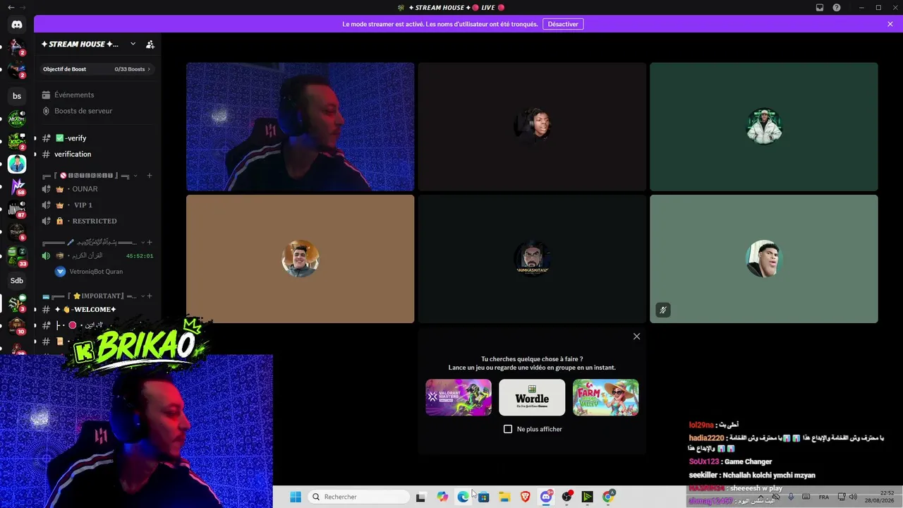Check the 'Ne plus afficher' checkbox
Screen dimensions: 903x508
click(508, 429)
